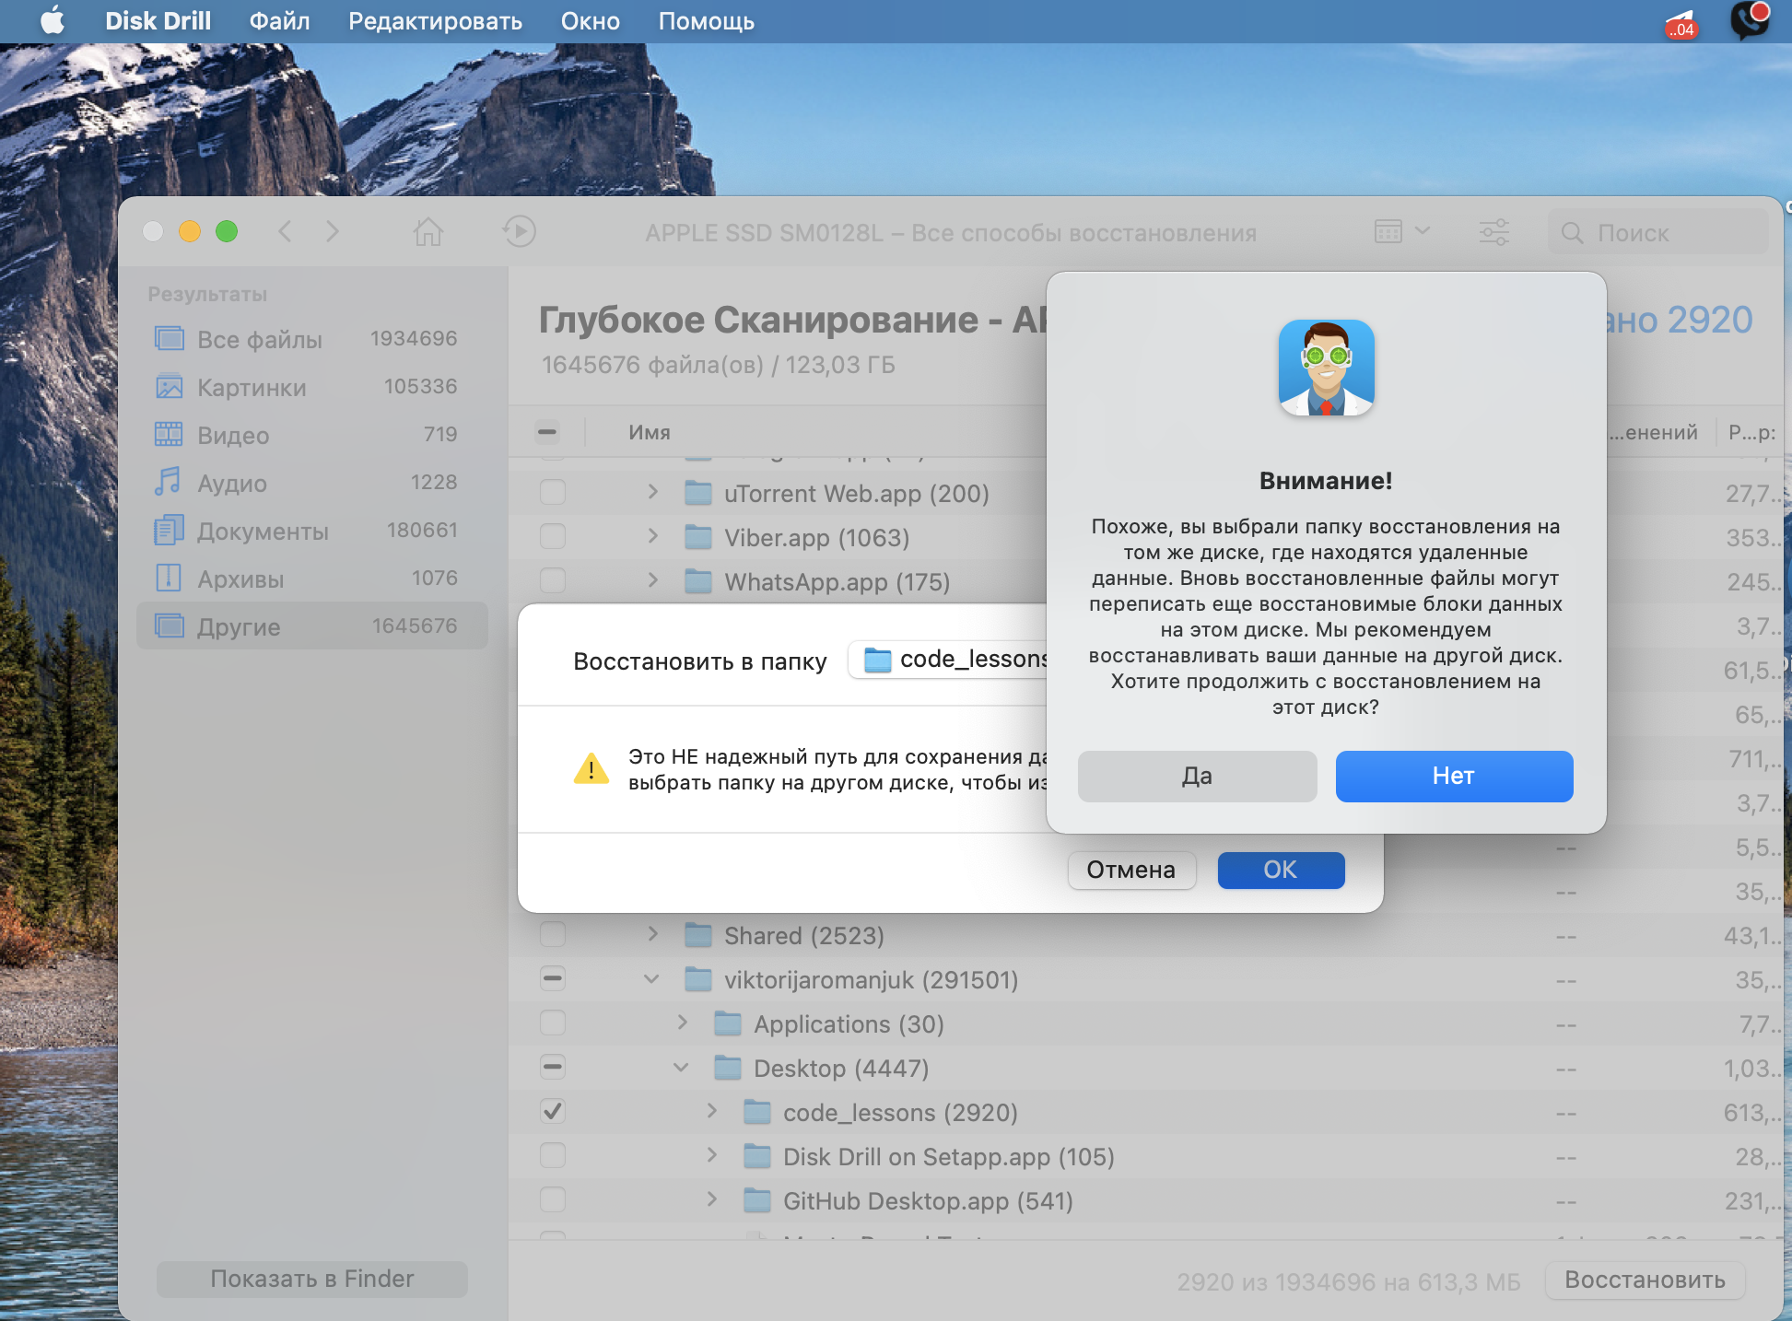Collapse the Desktop folder
Viewport: 1792px width, 1321px height.
[x=681, y=1067]
